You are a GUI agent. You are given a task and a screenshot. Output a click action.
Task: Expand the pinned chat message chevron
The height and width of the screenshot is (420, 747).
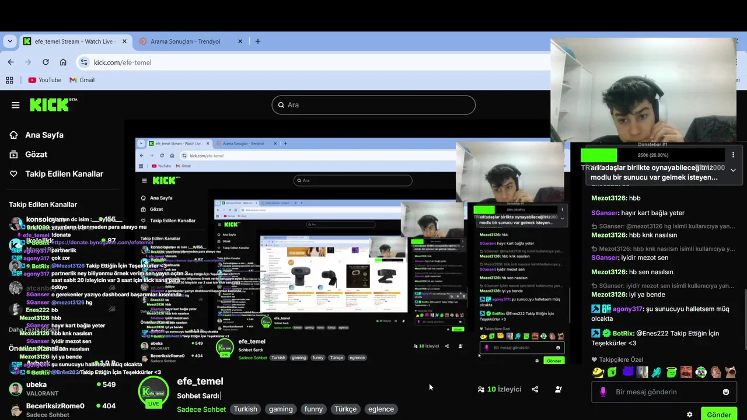point(733,170)
